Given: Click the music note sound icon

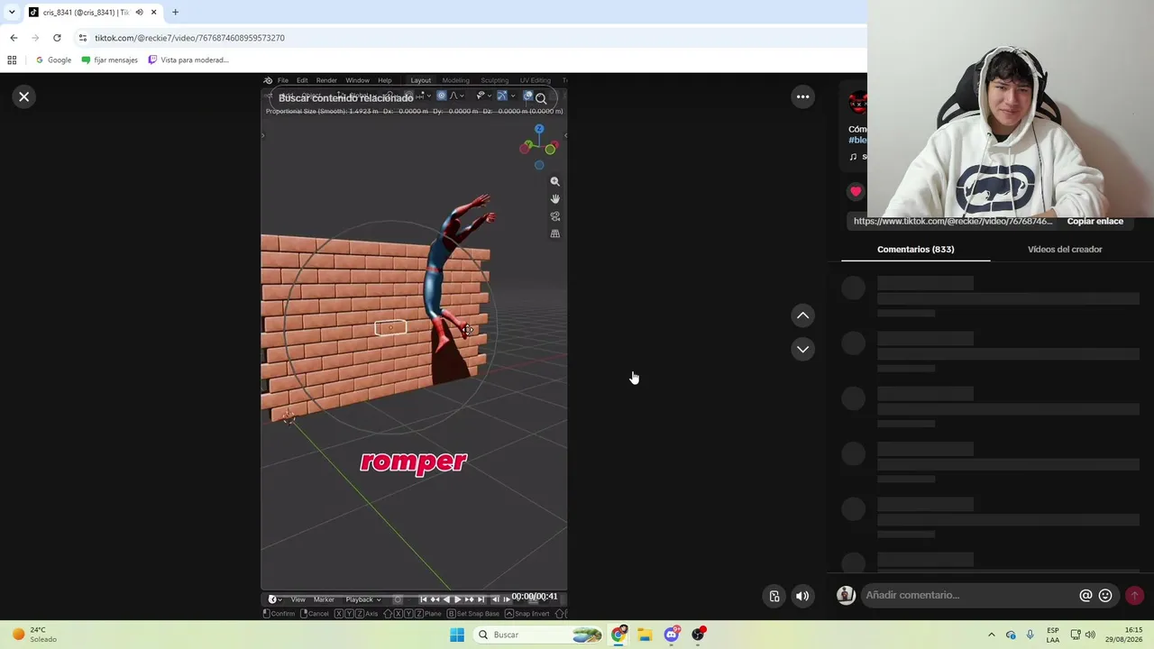Looking at the screenshot, I should click(853, 157).
